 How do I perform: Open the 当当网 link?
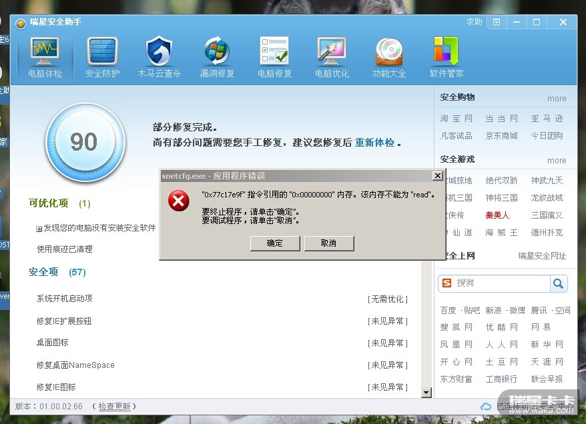pyautogui.click(x=501, y=119)
